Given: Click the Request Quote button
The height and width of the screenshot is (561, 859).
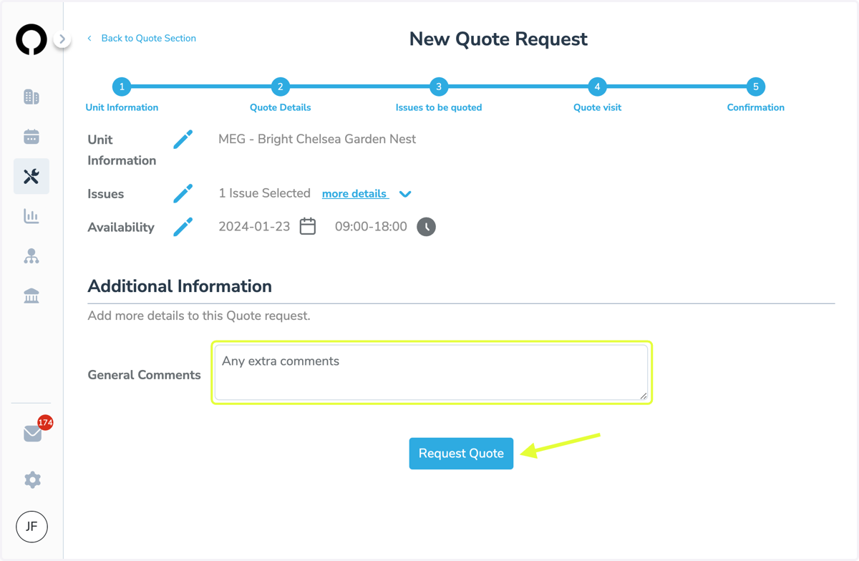Looking at the screenshot, I should [461, 454].
